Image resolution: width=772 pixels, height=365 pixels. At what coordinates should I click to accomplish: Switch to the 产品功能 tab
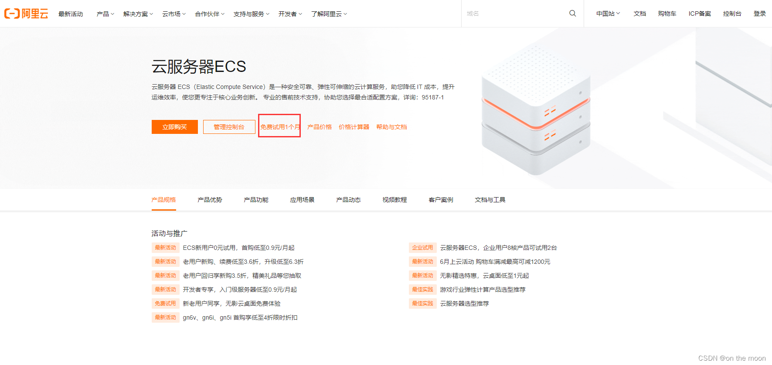click(x=256, y=200)
